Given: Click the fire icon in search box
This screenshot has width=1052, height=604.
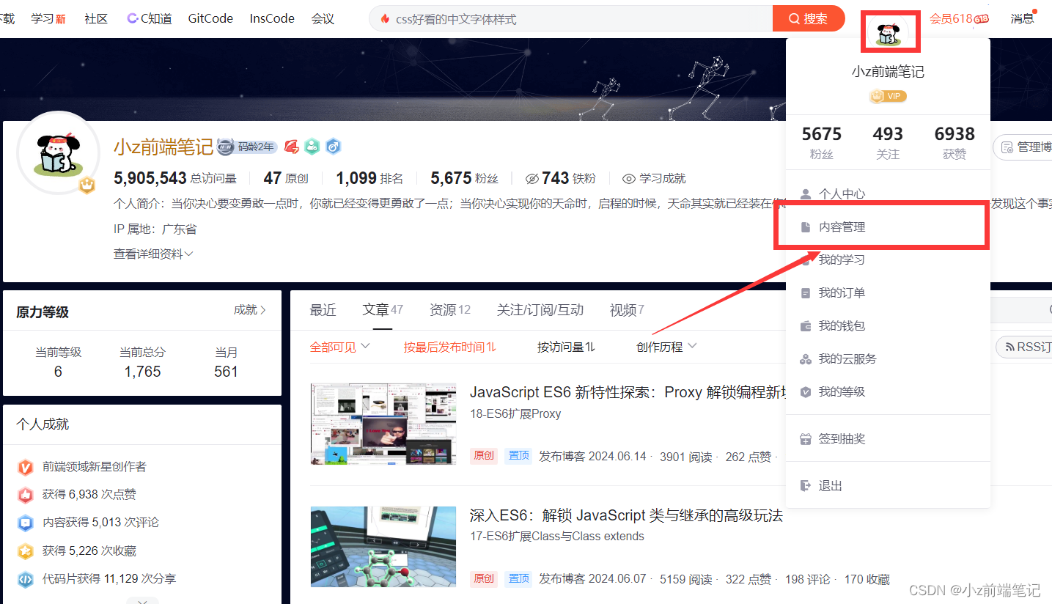Looking at the screenshot, I should (386, 19).
